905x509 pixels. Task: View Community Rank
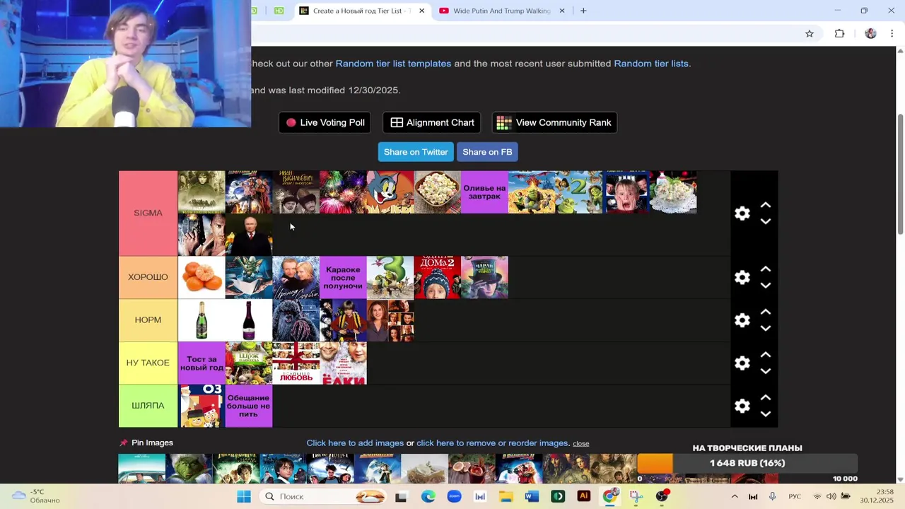point(554,122)
